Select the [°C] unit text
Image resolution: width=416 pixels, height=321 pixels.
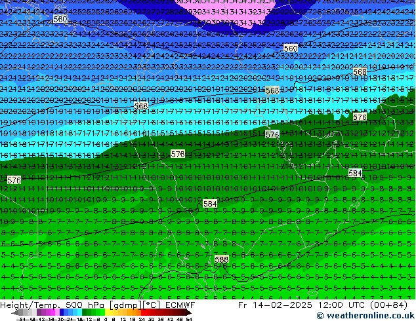tap(150, 305)
